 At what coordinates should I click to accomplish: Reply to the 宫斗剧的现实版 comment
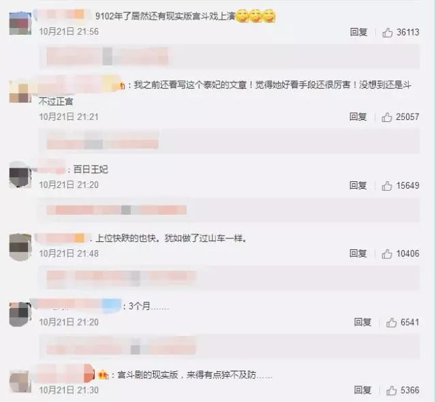[362, 390]
